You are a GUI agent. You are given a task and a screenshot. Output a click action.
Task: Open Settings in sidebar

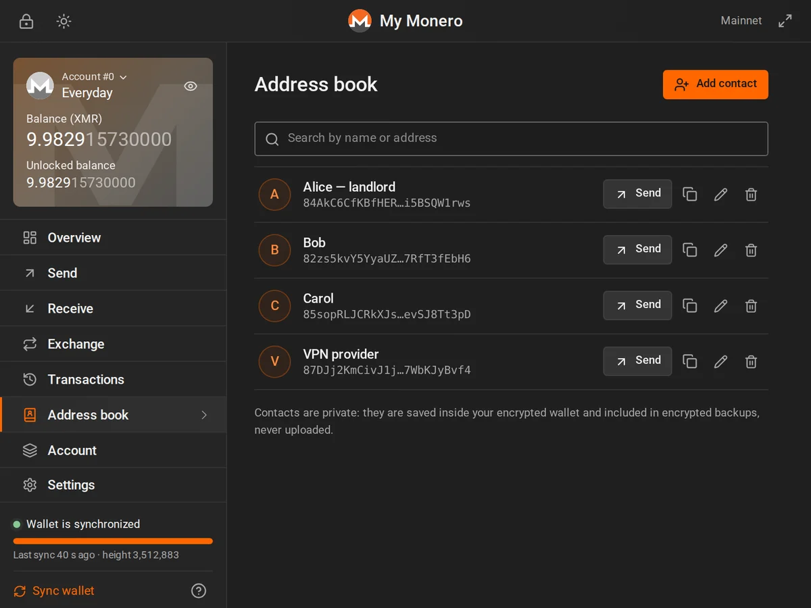pyautogui.click(x=114, y=485)
